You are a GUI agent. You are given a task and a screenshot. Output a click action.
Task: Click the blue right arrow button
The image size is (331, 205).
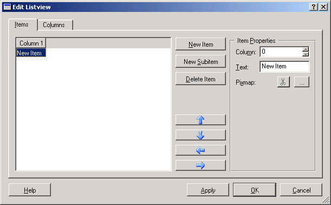200,165
